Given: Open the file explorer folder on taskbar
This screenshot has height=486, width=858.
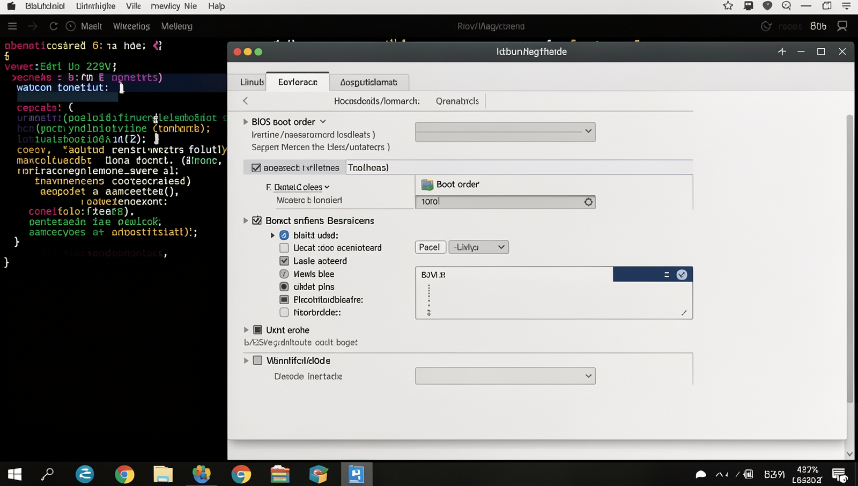Looking at the screenshot, I should (x=163, y=474).
